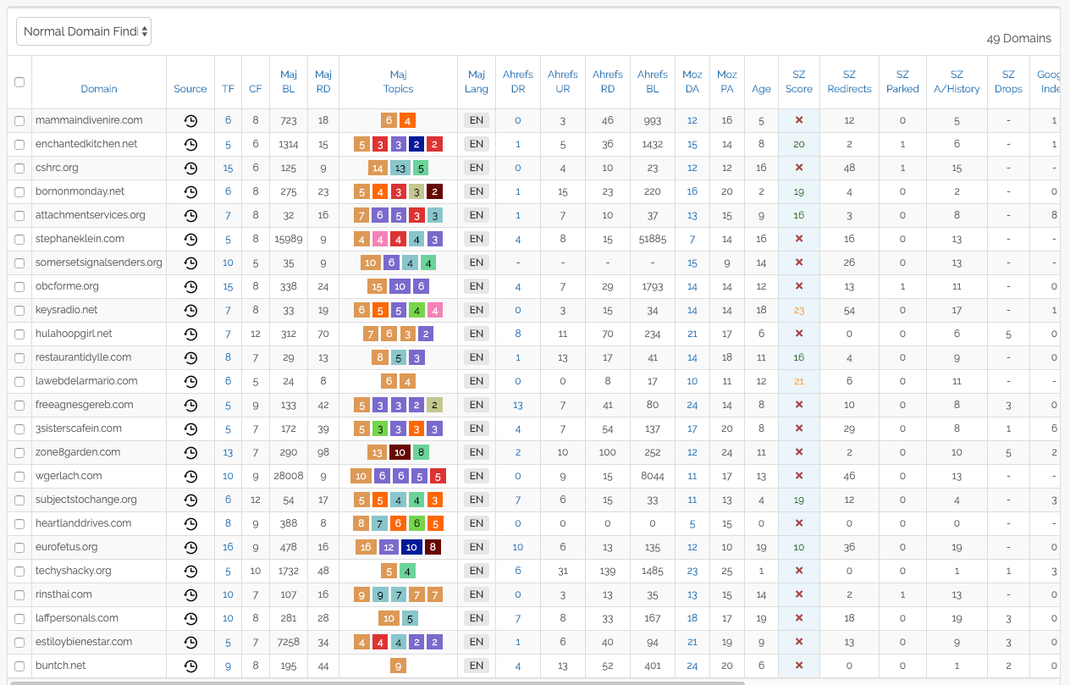The height and width of the screenshot is (685, 1070).
Task: Click techyshacky.org history clock icon
Action: tap(190, 571)
